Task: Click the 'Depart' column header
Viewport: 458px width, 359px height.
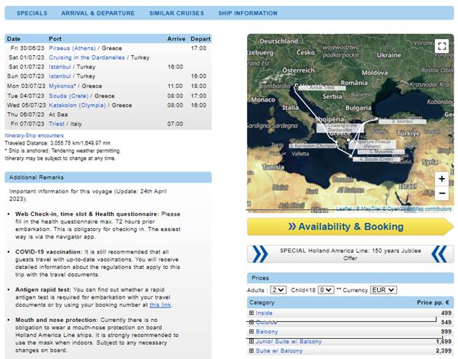Action: coord(201,39)
